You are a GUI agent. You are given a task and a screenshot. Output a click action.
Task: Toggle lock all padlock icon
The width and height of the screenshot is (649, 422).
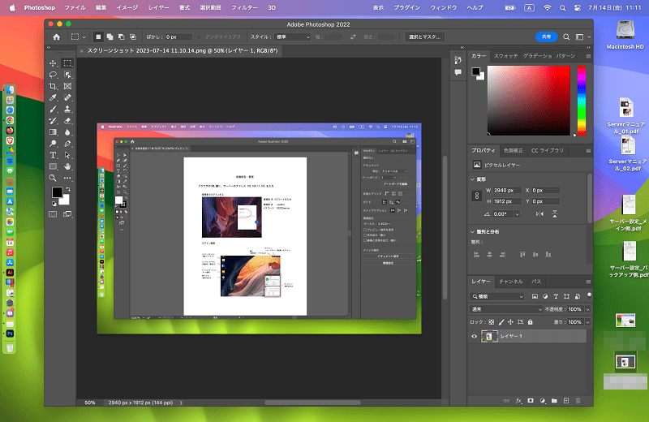pyautogui.click(x=531, y=322)
